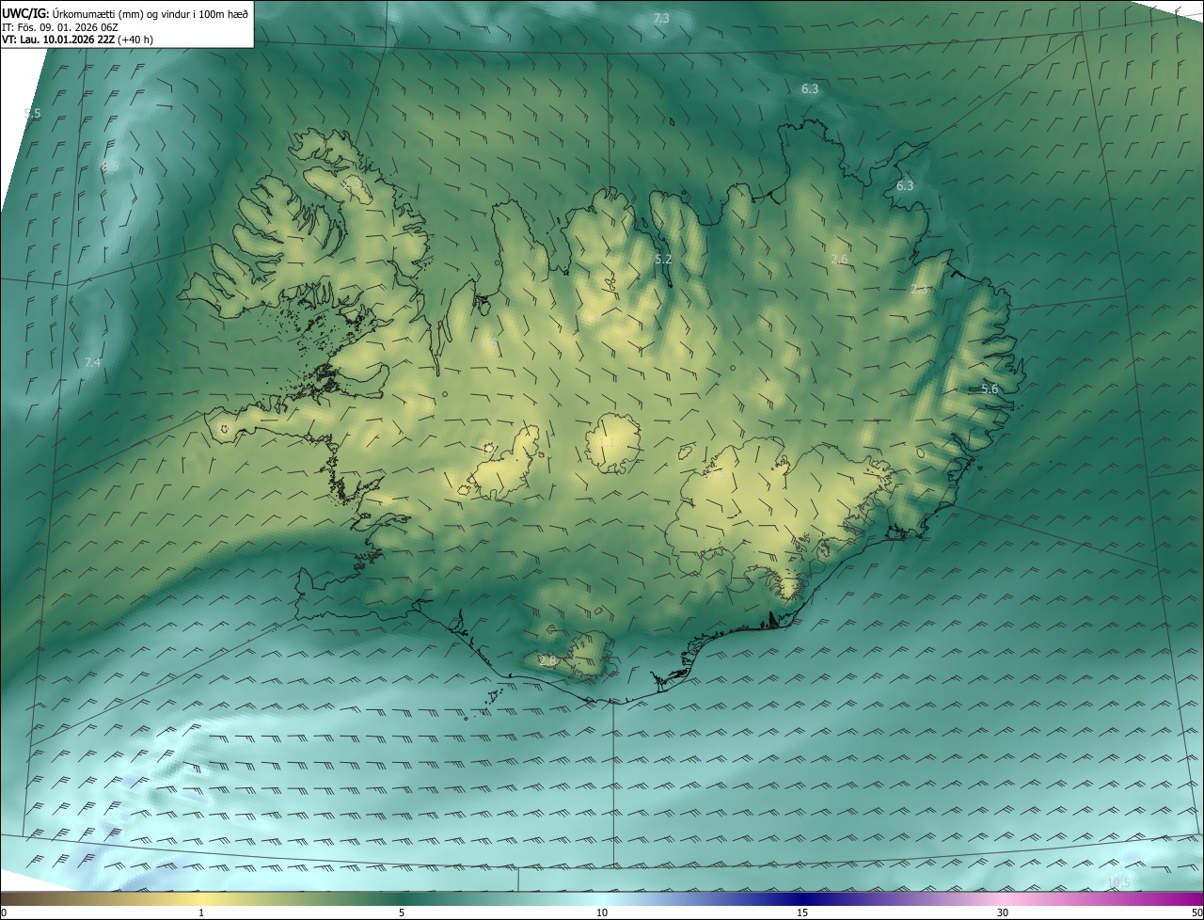This screenshot has height=920, width=1204.
Task: Click the 2.6 value label in northeast Iceland
Action: [x=840, y=259]
